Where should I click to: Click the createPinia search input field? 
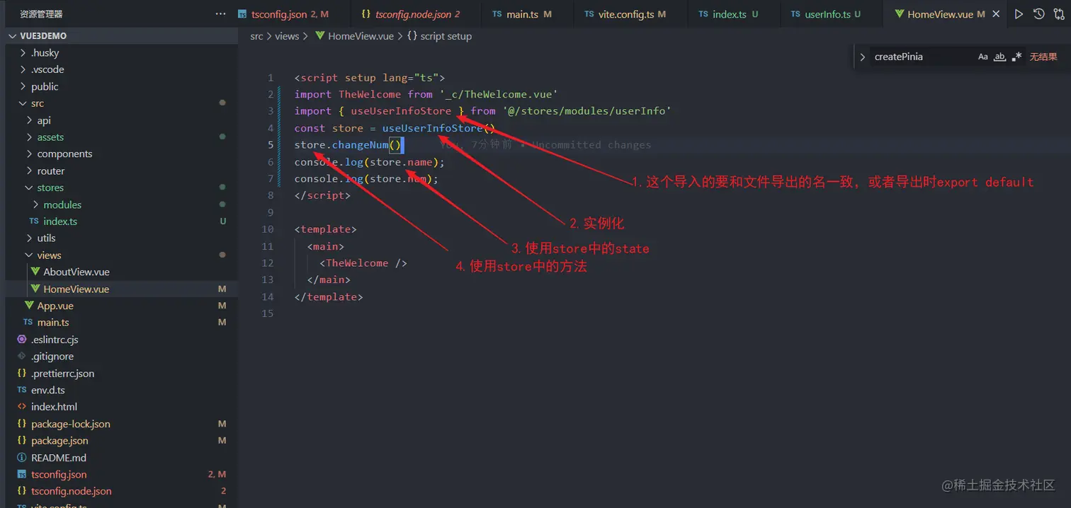(922, 57)
